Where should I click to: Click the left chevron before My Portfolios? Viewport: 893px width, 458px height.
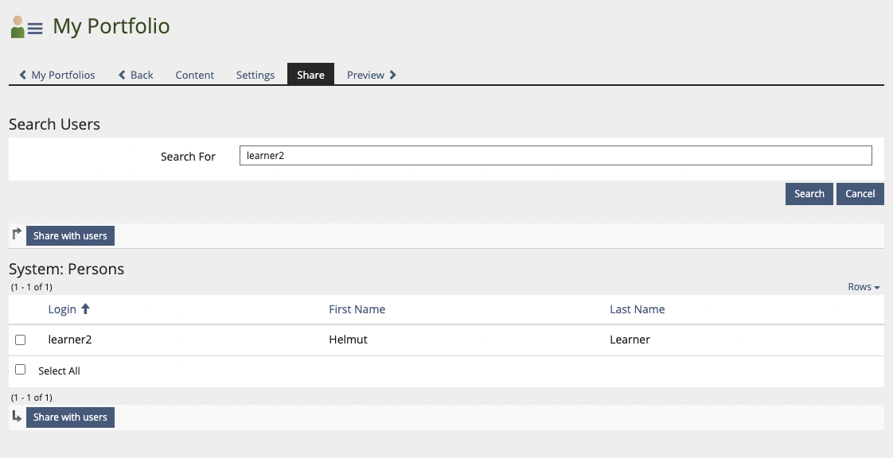point(23,75)
